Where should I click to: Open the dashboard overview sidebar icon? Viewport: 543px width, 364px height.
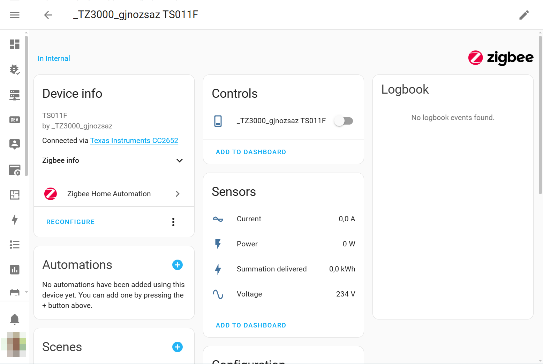pyautogui.click(x=15, y=44)
